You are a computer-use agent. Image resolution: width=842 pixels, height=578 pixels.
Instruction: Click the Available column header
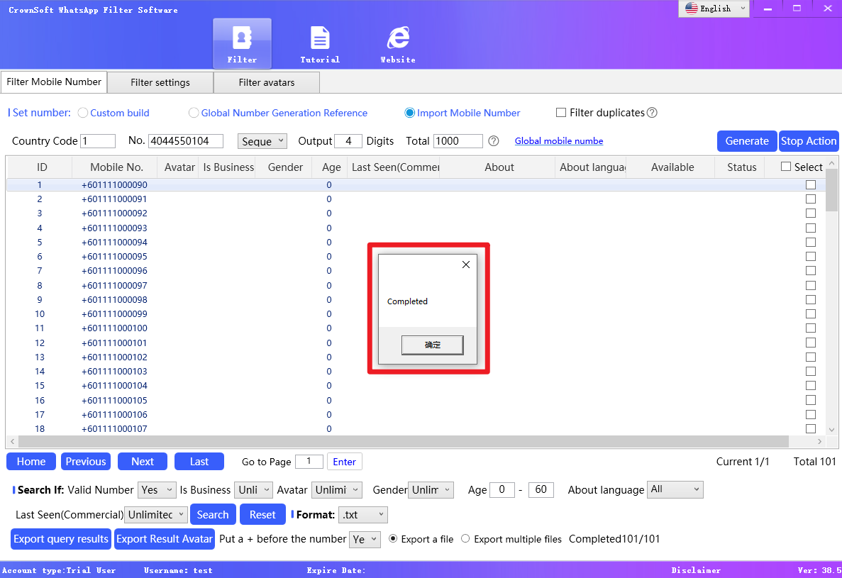point(672,167)
